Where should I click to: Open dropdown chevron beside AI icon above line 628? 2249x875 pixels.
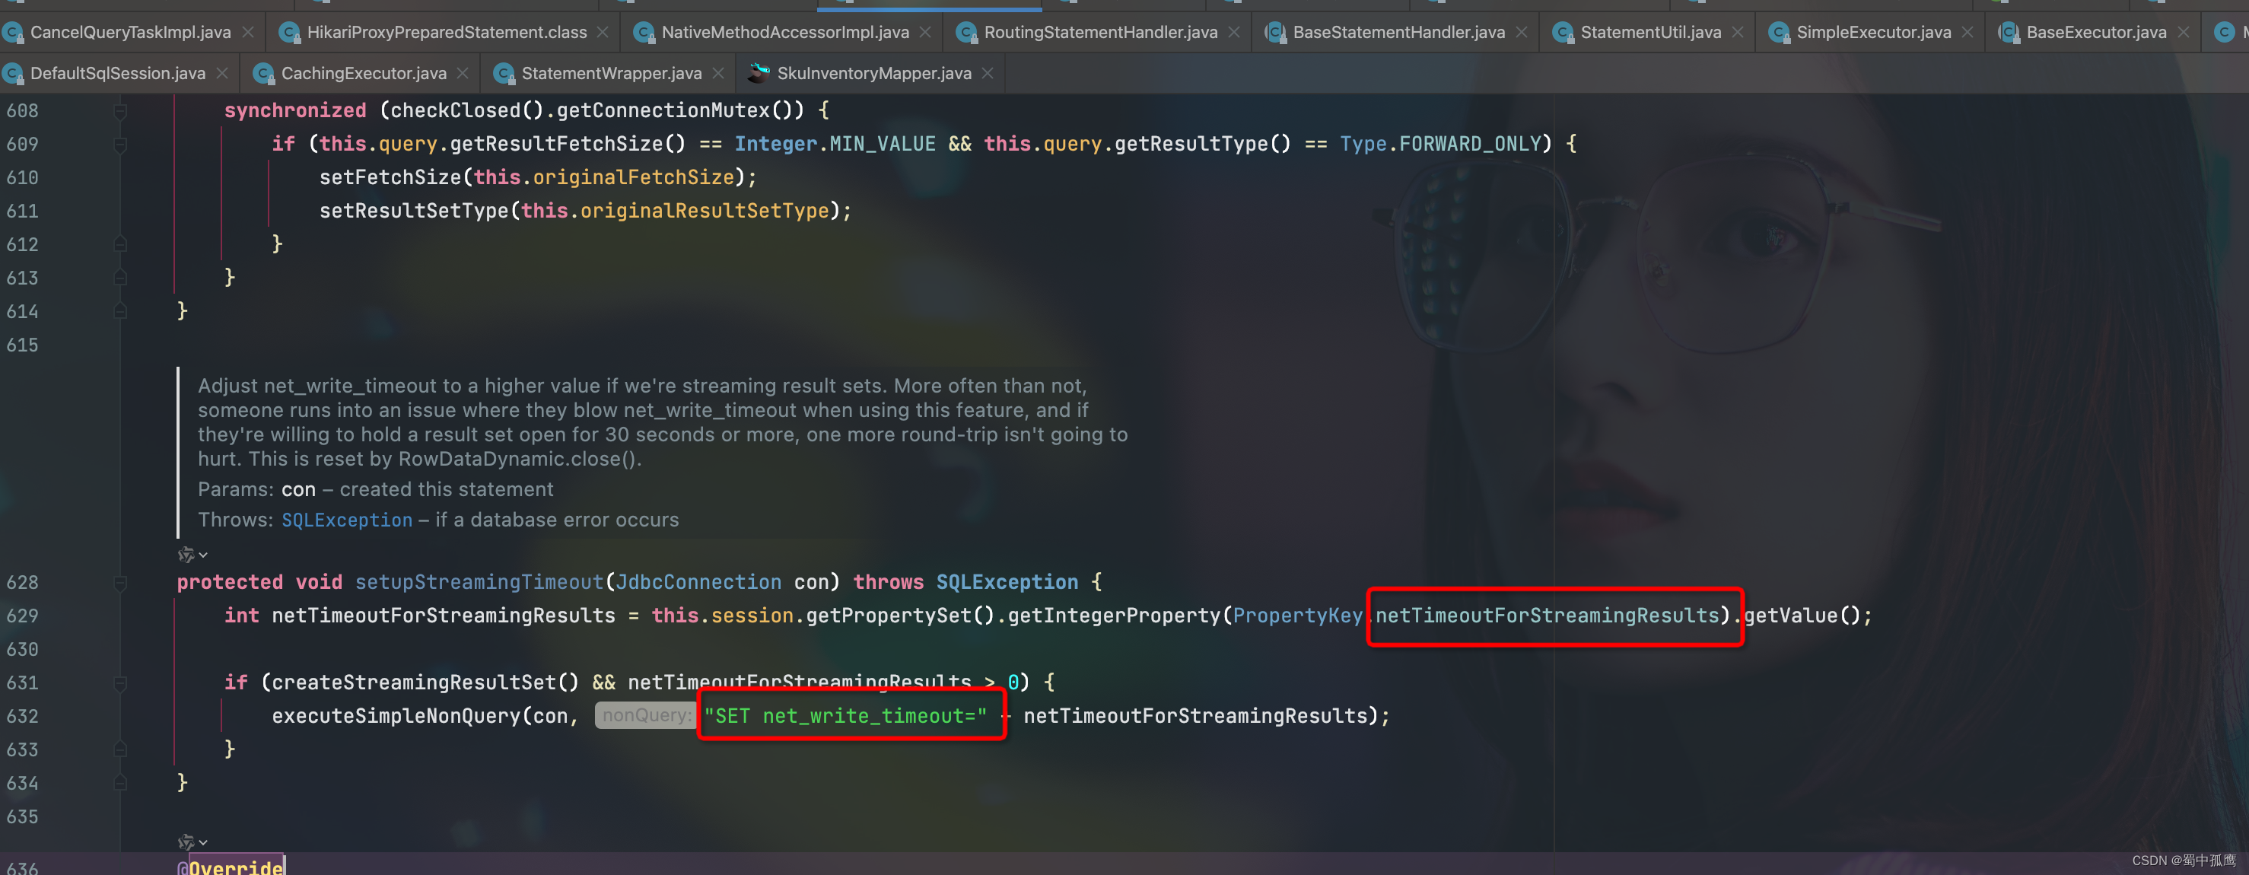(203, 555)
